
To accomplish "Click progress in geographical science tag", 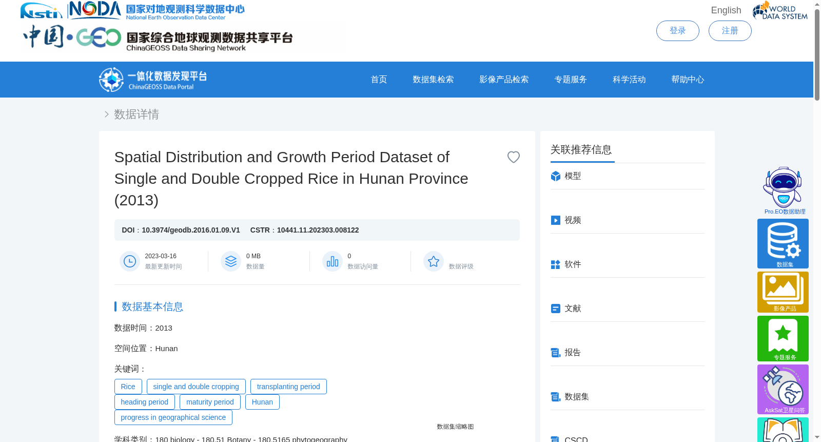I will pos(173,417).
